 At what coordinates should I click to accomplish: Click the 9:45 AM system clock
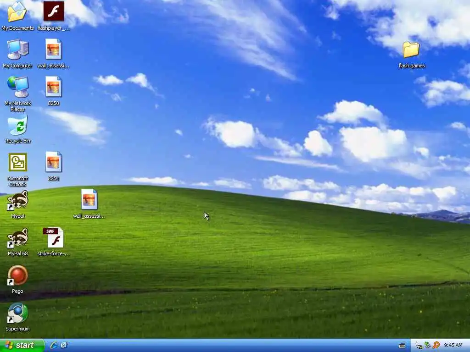point(453,346)
